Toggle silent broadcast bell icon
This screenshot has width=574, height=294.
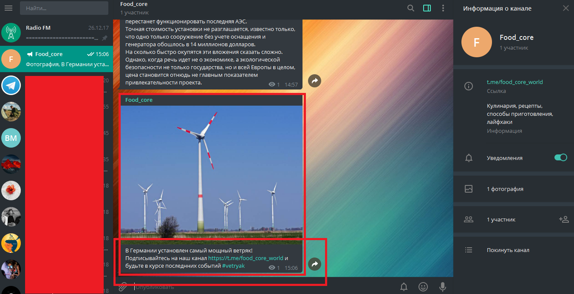click(404, 287)
